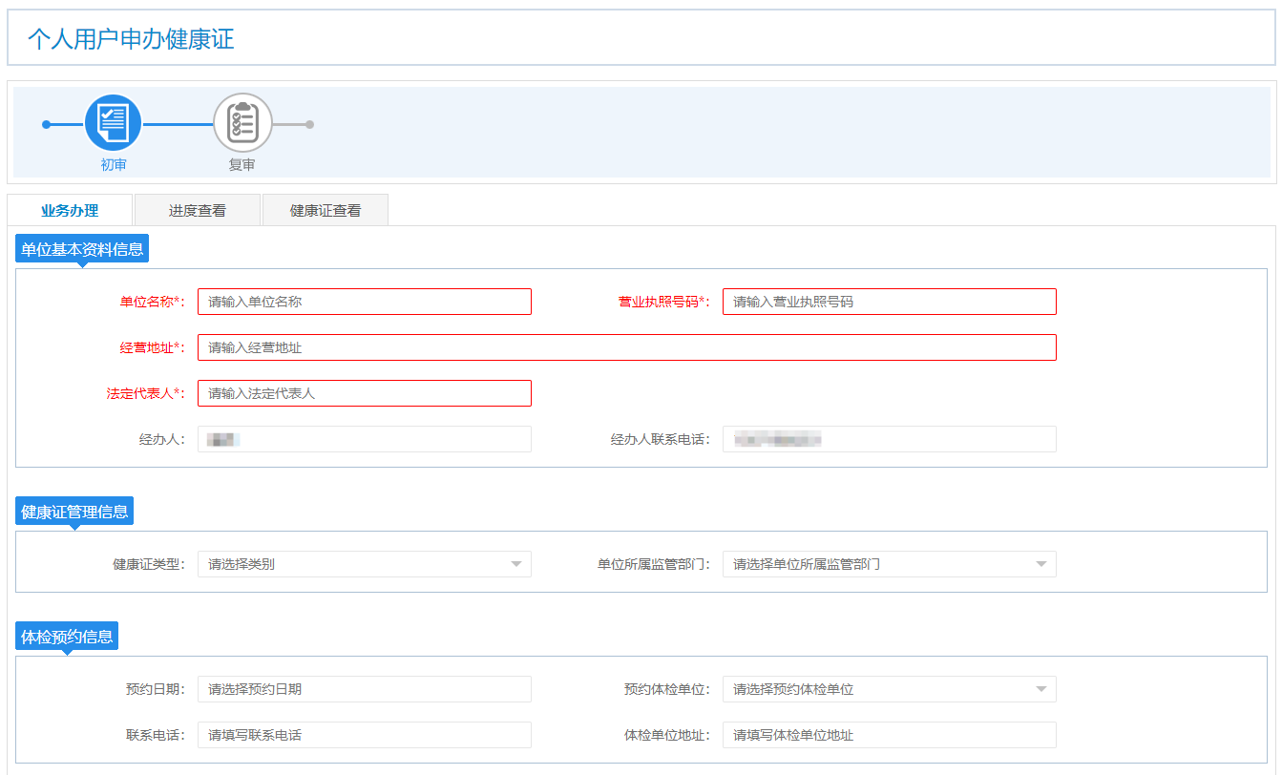The image size is (1282, 775).
Task: Click the 联系电话 input field
Action: point(364,735)
